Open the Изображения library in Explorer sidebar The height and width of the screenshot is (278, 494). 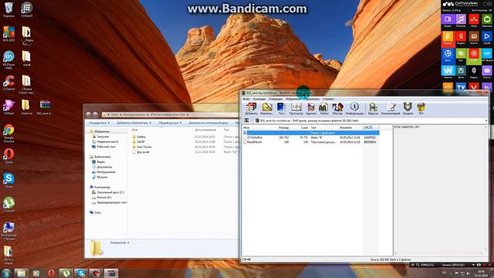pos(106,172)
